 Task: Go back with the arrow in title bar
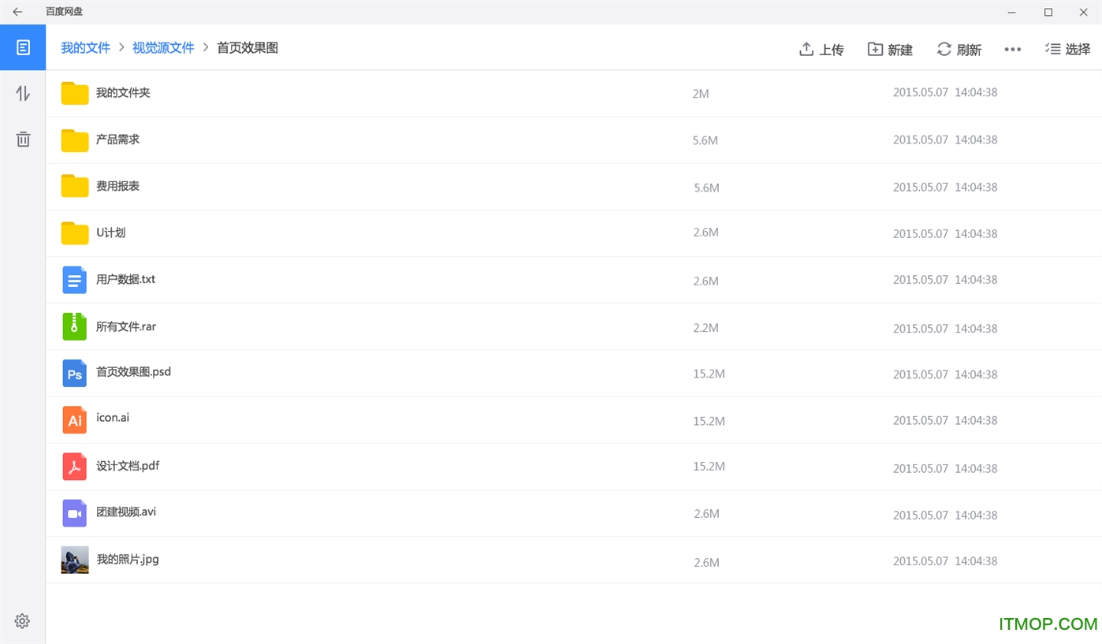point(17,12)
